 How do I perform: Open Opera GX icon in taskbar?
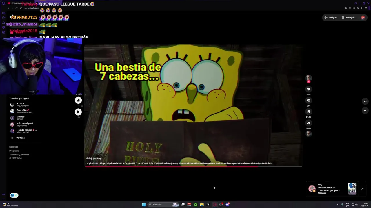point(215,205)
